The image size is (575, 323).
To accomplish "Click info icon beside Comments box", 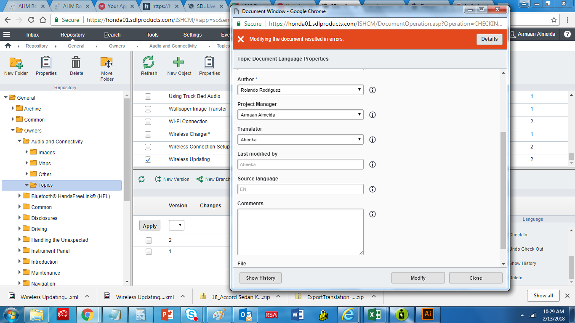I will tap(372, 214).
